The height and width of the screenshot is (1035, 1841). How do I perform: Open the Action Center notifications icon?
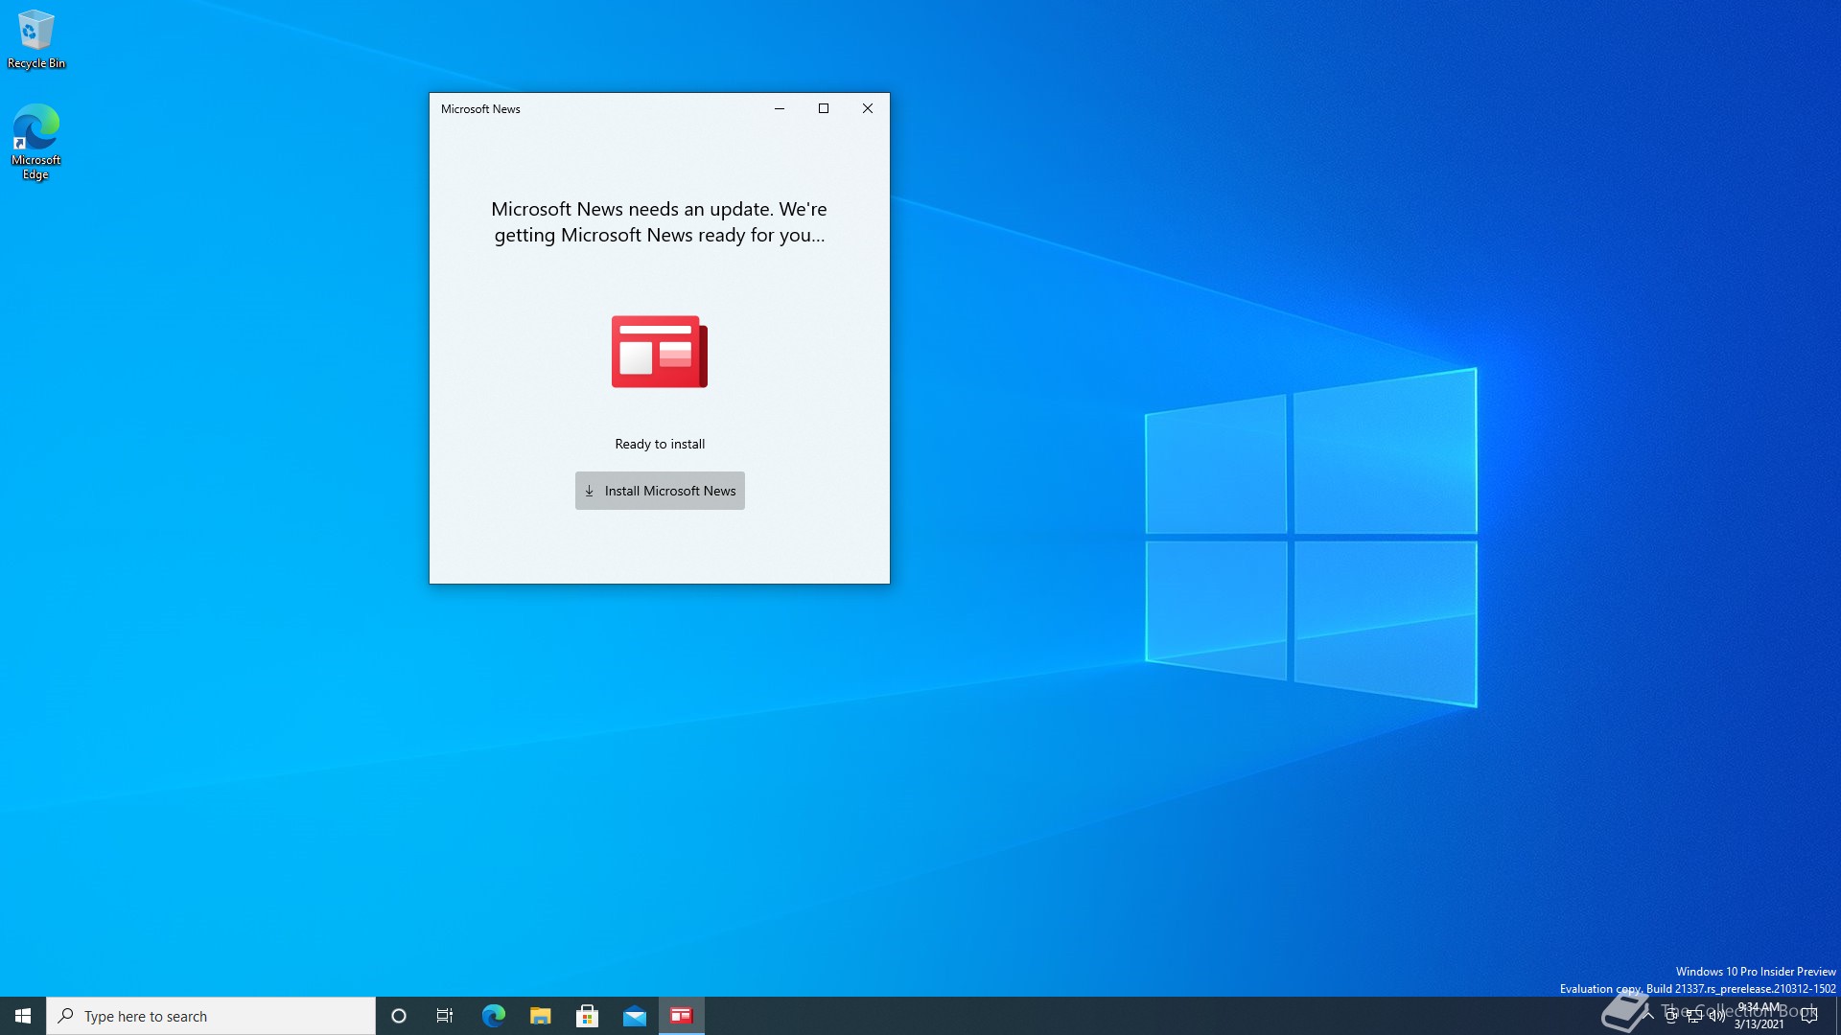point(1809,1016)
